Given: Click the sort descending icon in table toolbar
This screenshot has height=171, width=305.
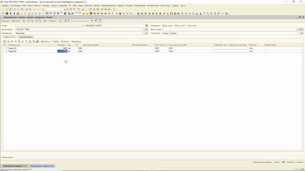Looking at the screenshot, I should tap(34, 41).
